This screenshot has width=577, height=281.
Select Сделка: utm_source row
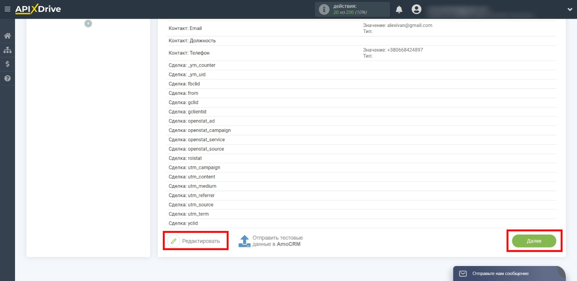pos(362,205)
